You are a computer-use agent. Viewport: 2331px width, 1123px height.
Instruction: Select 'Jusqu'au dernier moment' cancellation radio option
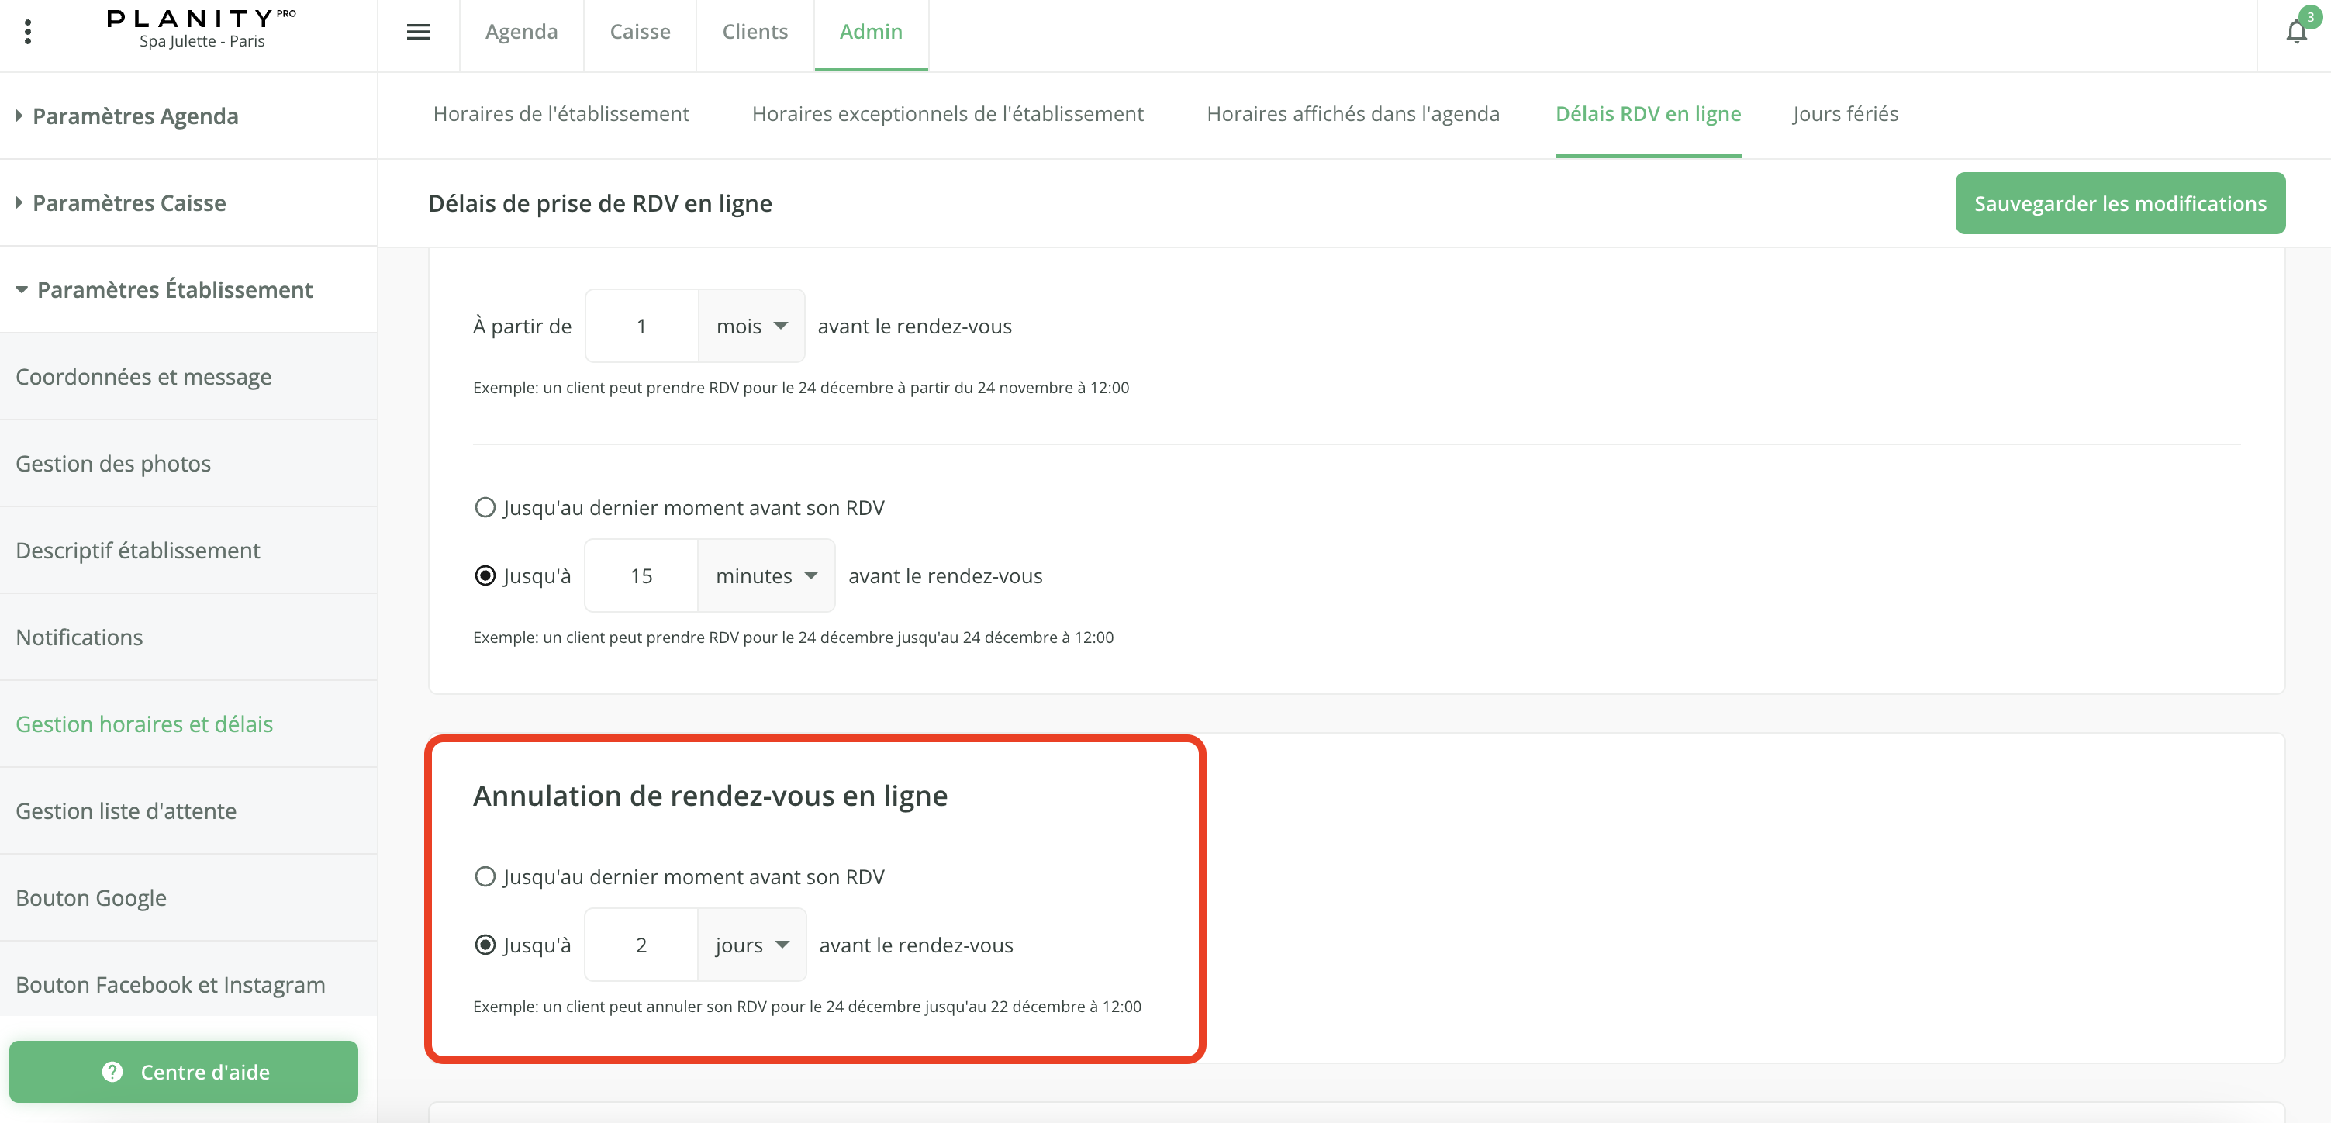tap(485, 877)
